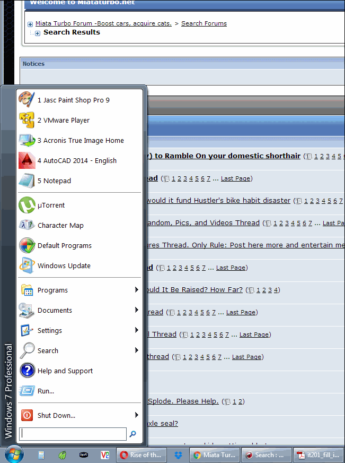Go to Last Page of 'read' thread

point(241,312)
